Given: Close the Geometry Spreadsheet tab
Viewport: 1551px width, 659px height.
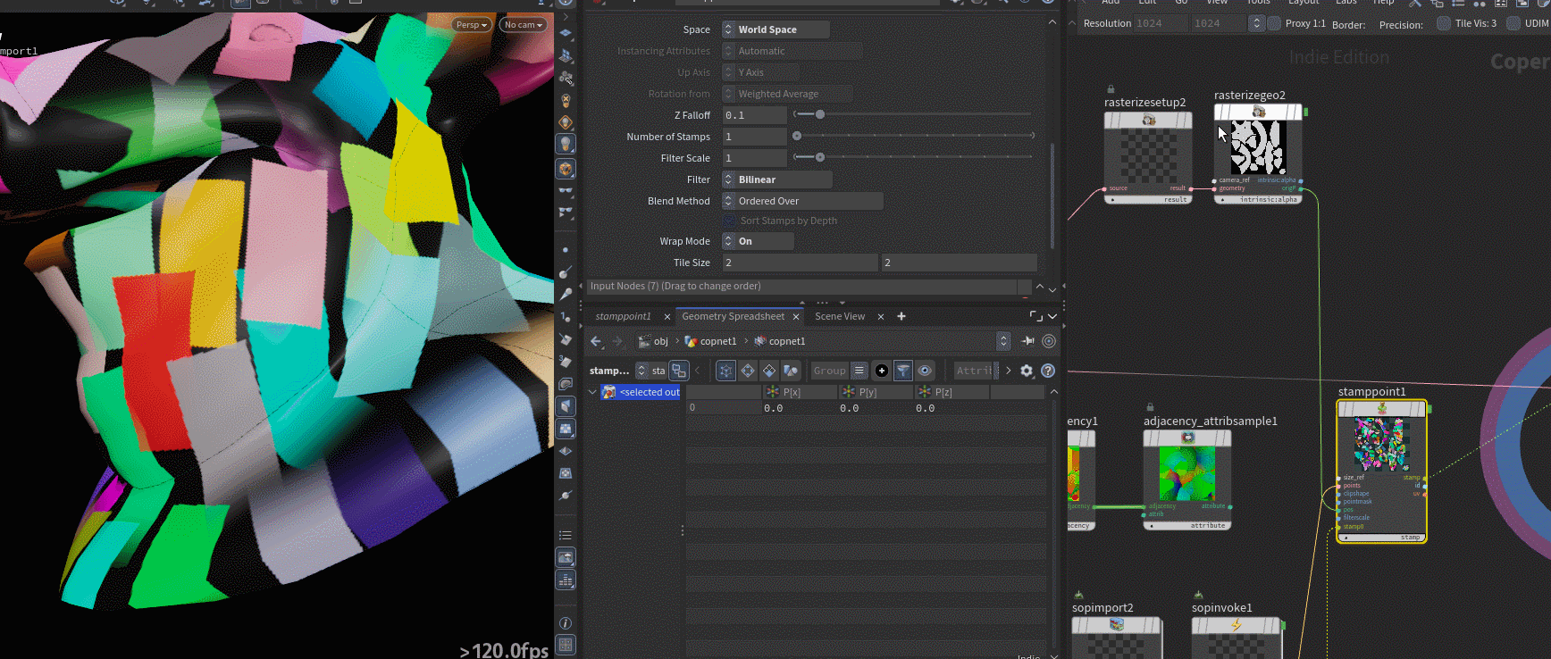Looking at the screenshot, I should click(x=796, y=316).
